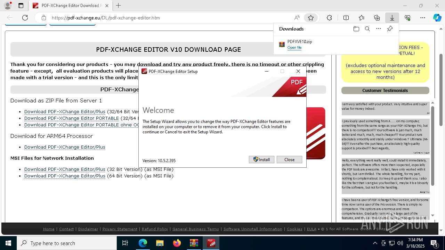Click browser Downloads toolbar icon
Image resolution: width=445 pixels, height=250 pixels.
(392, 18)
